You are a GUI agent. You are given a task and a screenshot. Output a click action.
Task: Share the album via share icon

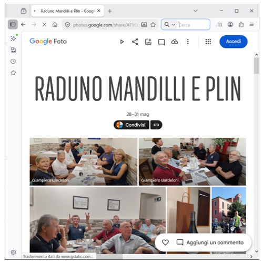click(x=135, y=42)
